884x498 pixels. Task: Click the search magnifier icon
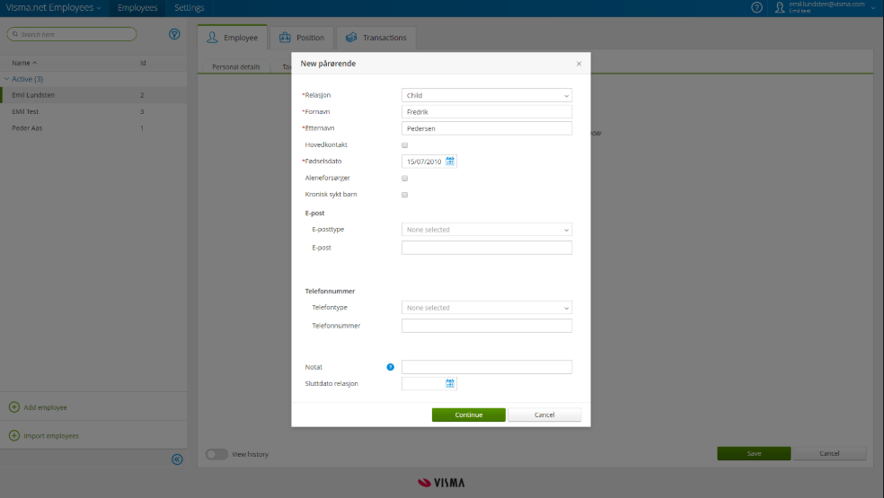15,34
